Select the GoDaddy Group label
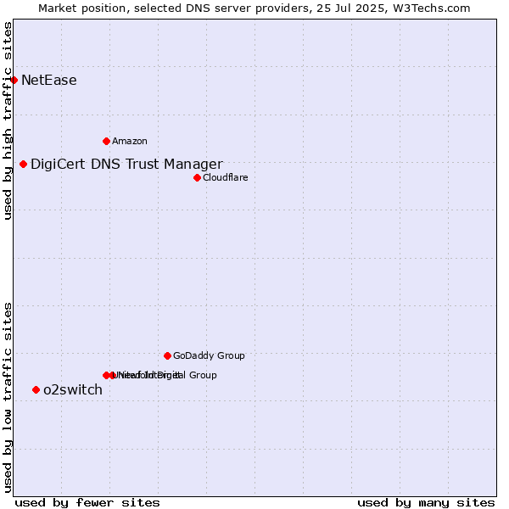 [x=209, y=355]
